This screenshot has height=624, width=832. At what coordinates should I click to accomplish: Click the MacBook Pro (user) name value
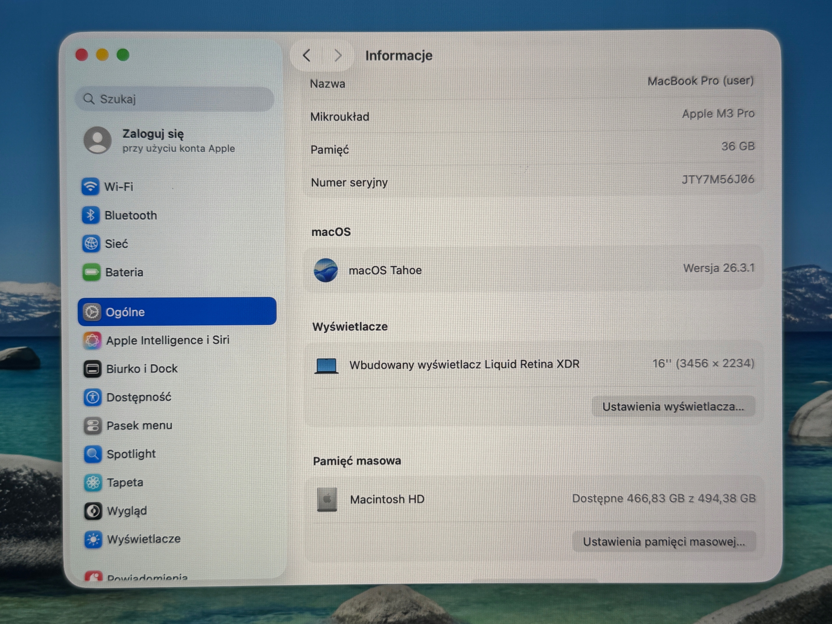pos(700,81)
